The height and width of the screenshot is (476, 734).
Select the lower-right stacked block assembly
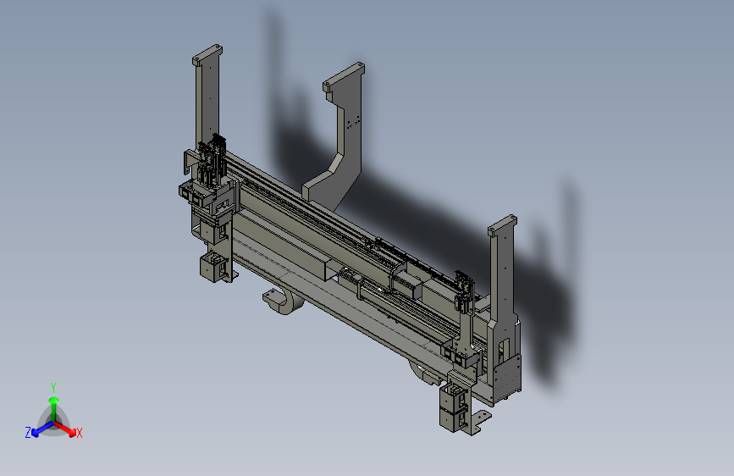point(454,407)
